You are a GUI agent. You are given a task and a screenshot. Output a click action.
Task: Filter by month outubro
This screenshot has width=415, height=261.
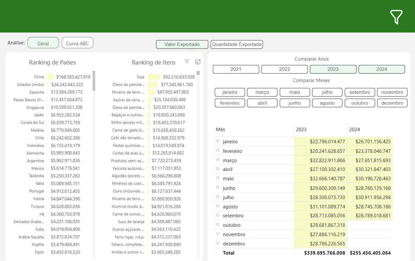pyautogui.click(x=360, y=103)
